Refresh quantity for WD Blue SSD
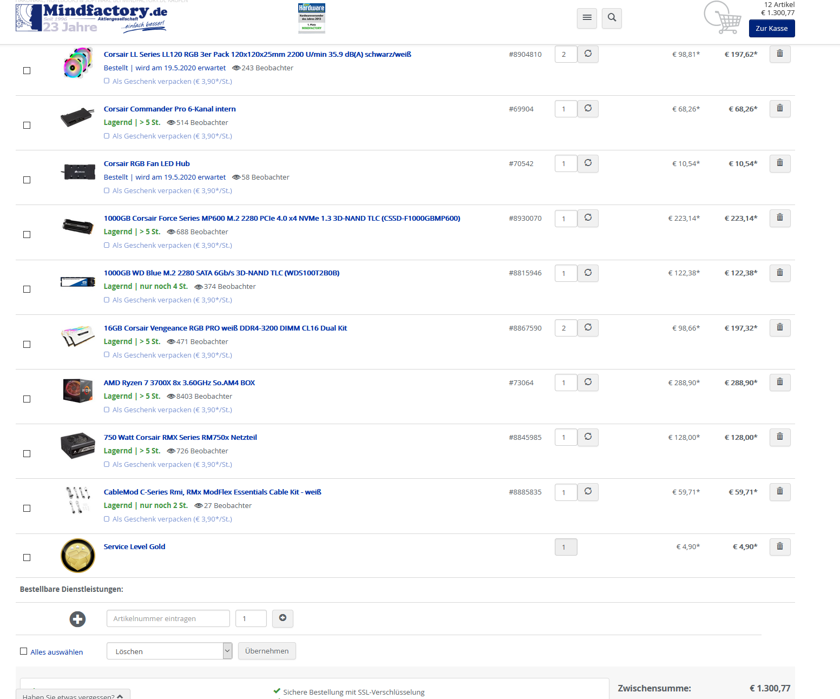This screenshot has height=699, width=840. click(x=588, y=273)
